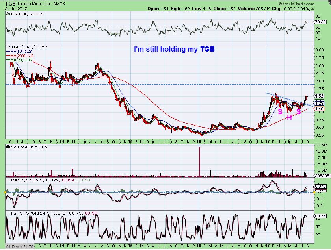This screenshot has height=250, width=331.
Task: Click the RSI(14) line icon in the legend
Action: pos(8,14)
